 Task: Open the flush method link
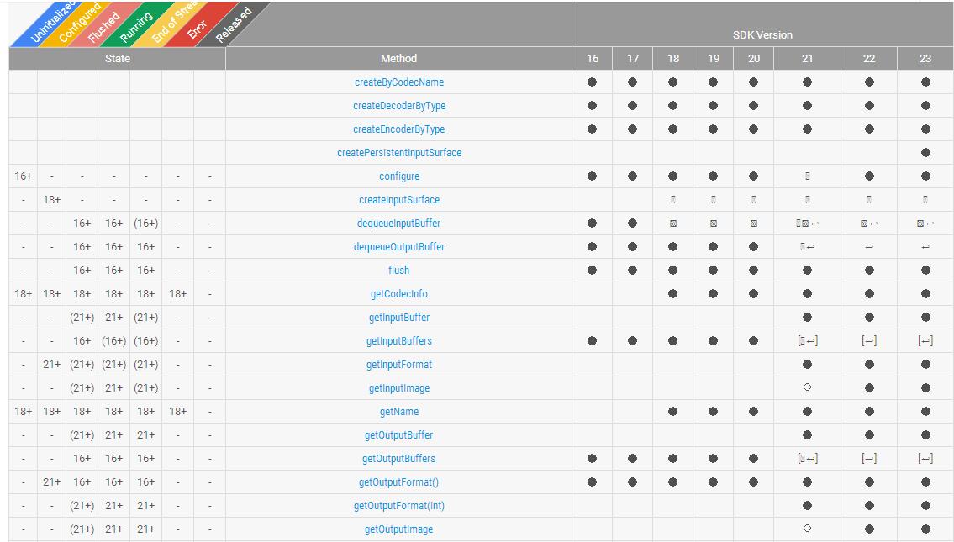tap(399, 270)
